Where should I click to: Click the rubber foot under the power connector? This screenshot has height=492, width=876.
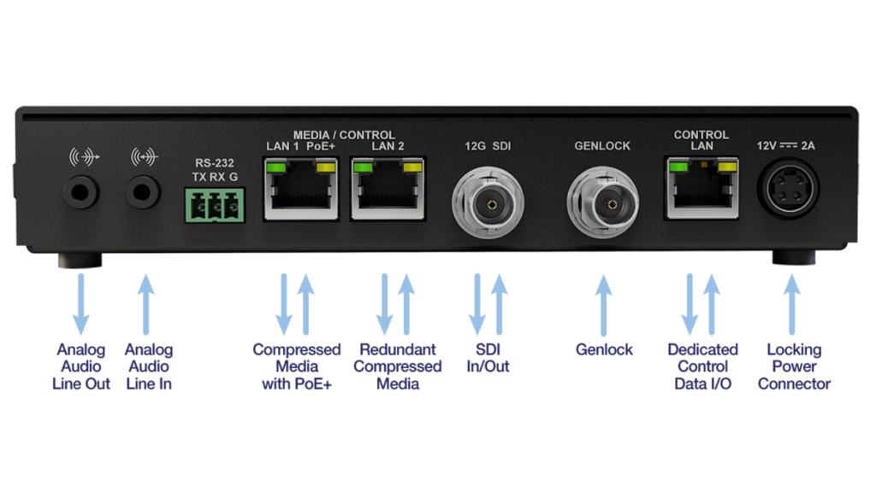[x=794, y=258]
